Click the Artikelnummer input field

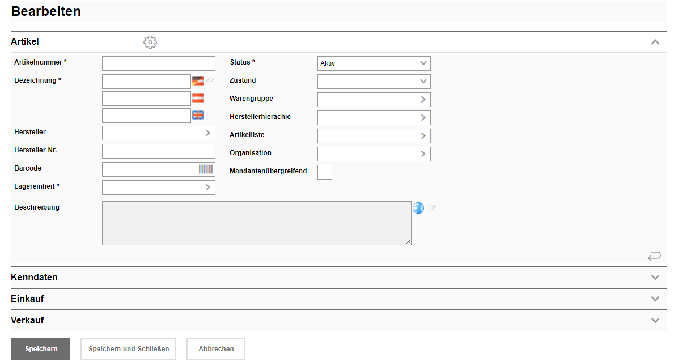[159, 63]
